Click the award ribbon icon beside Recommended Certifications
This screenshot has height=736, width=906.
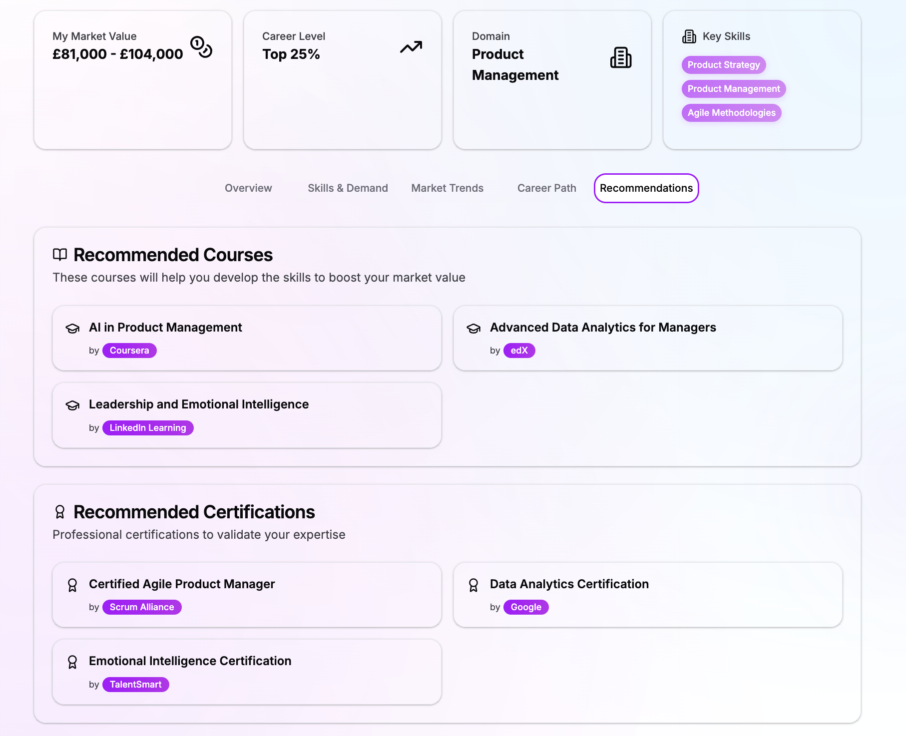pyautogui.click(x=60, y=512)
